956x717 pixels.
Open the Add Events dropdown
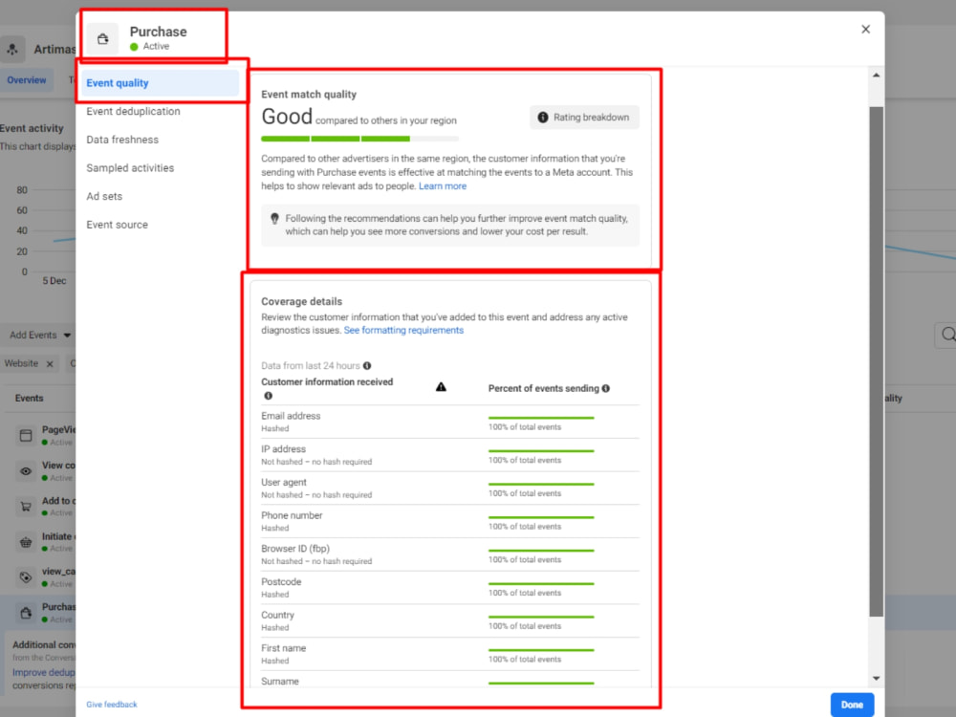tap(40, 335)
